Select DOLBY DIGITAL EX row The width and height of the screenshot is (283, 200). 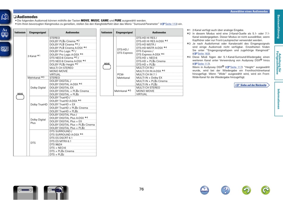coord(72,87)
